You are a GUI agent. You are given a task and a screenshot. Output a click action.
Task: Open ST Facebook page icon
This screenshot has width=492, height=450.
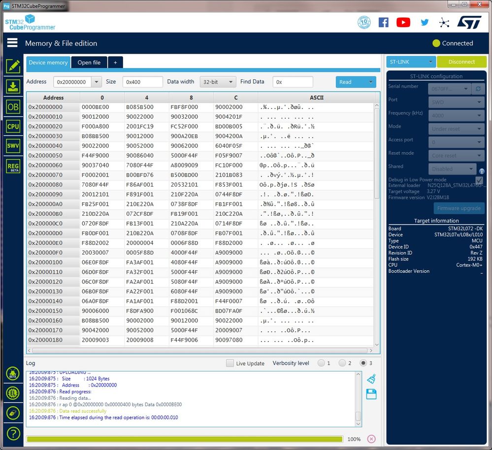click(384, 23)
